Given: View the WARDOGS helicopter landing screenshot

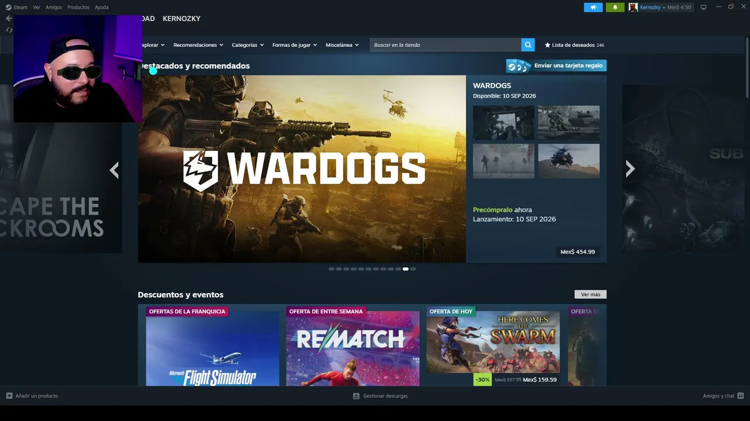Looking at the screenshot, I should [x=569, y=161].
